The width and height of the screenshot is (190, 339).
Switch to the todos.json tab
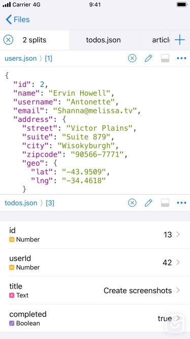tap(103, 40)
